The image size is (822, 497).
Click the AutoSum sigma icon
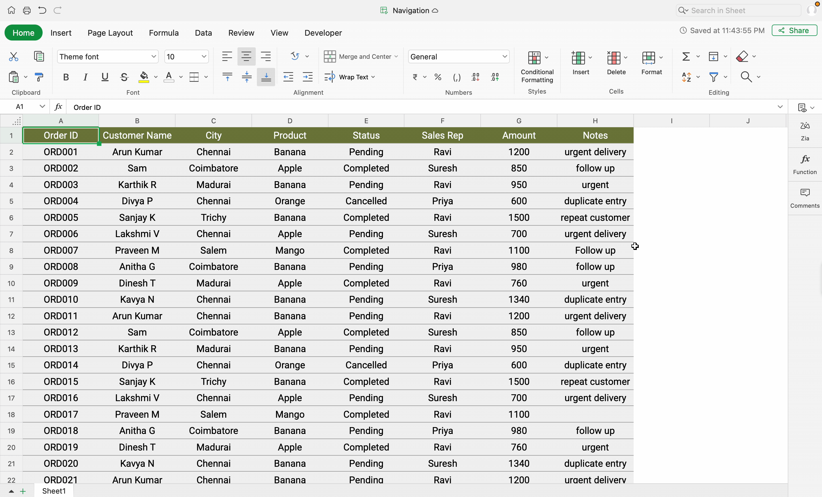686,56
